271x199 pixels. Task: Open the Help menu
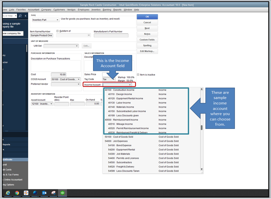coord(136,10)
